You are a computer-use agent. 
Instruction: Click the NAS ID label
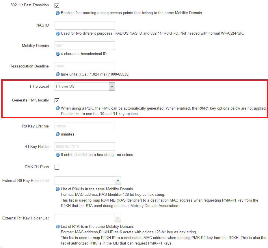pyautogui.click(x=42, y=25)
